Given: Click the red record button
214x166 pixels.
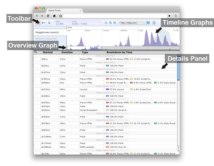Looking at the screenshot, I should [x=37, y=23].
